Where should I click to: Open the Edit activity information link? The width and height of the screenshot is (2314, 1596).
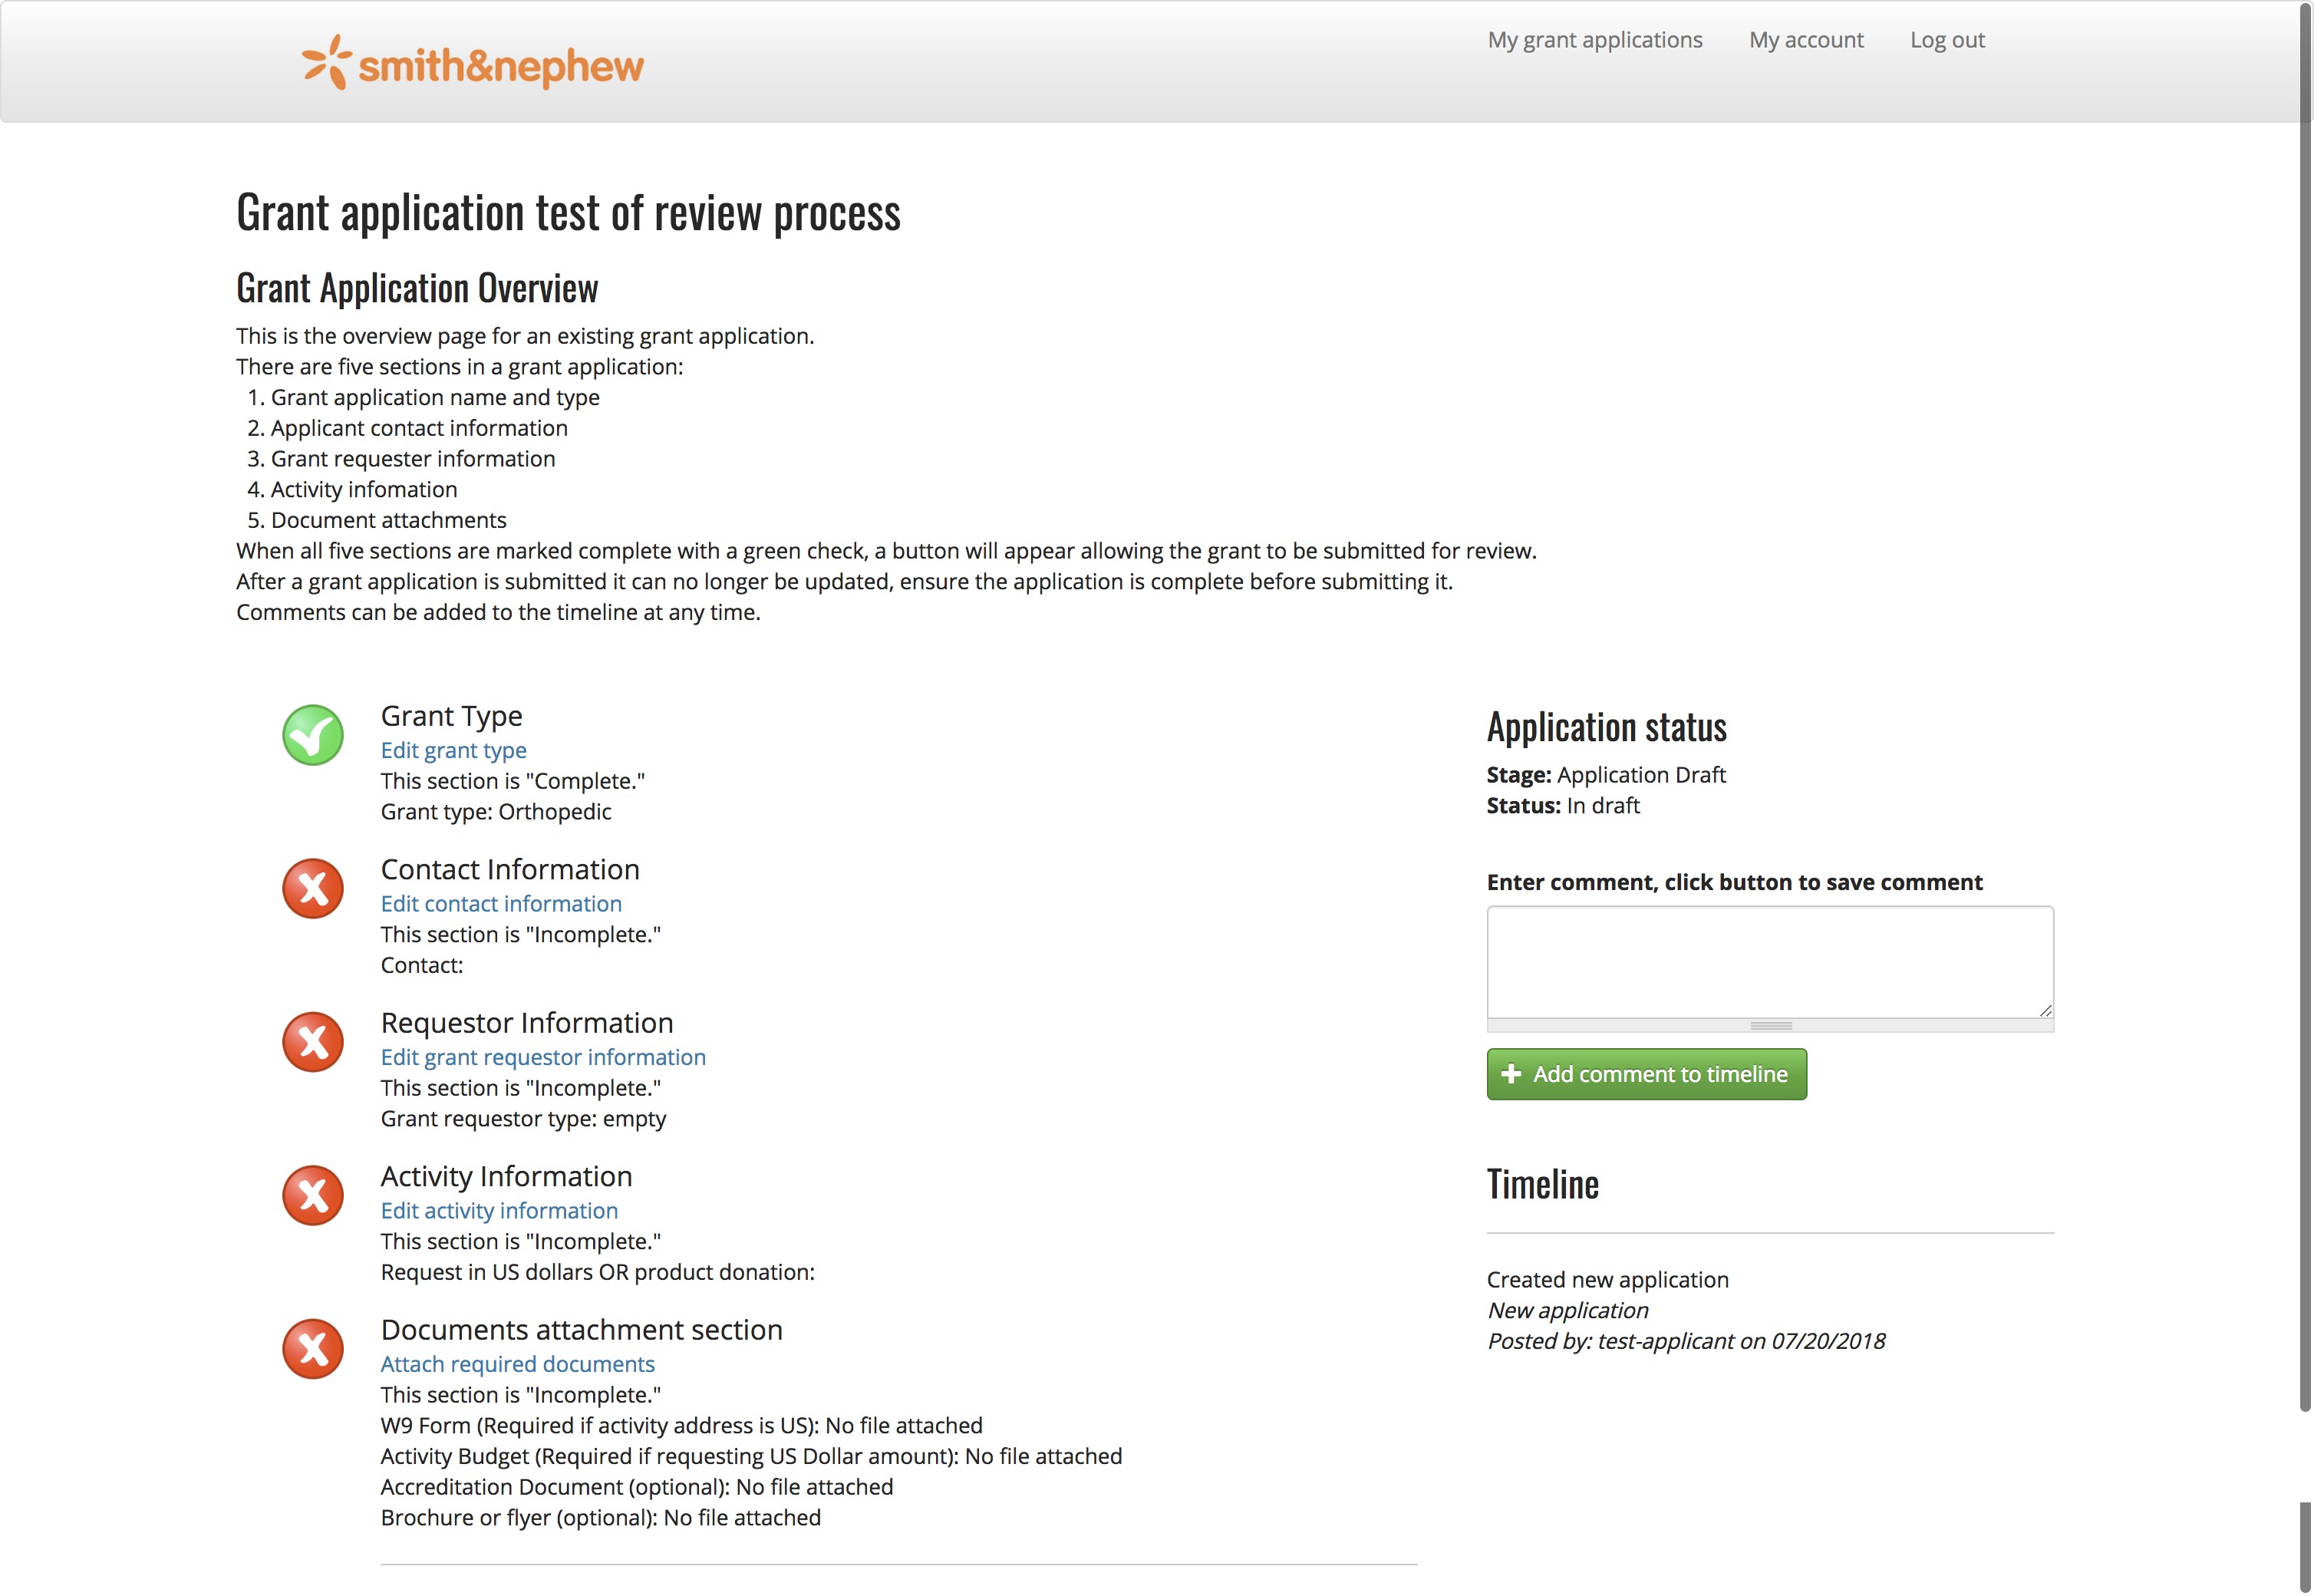499,1211
